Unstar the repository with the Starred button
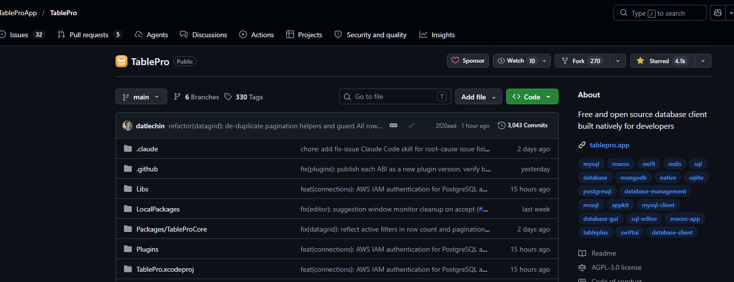The height and width of the screenshot is (282, 734). (662, 61)
